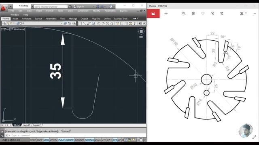Open the See more menu in Photos
This screenshot has width=259, height=145.
pyautogui.click(x=254, y=13)
